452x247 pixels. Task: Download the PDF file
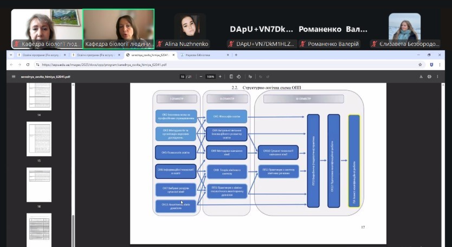[x=421, y=77]
